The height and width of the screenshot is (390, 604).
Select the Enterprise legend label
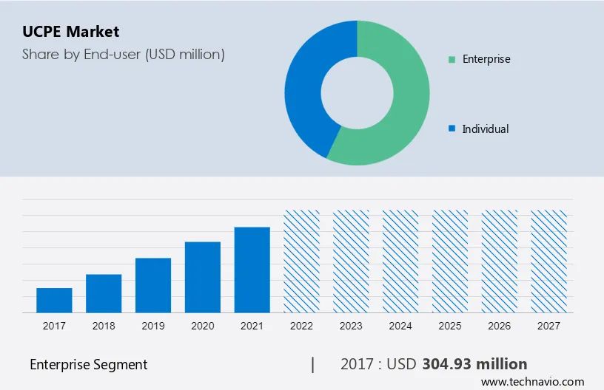(x=486, y=59)
